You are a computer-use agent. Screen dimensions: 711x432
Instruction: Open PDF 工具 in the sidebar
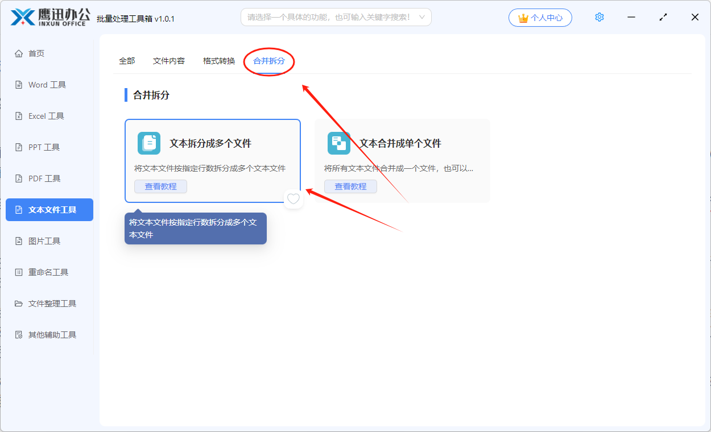(x=49, y=178)
